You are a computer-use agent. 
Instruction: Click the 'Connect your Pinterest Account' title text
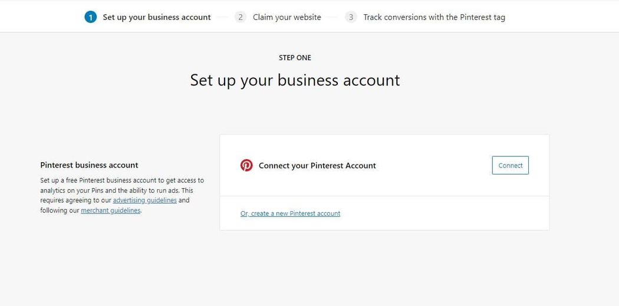pyautogui.click(x=317, y=166)
